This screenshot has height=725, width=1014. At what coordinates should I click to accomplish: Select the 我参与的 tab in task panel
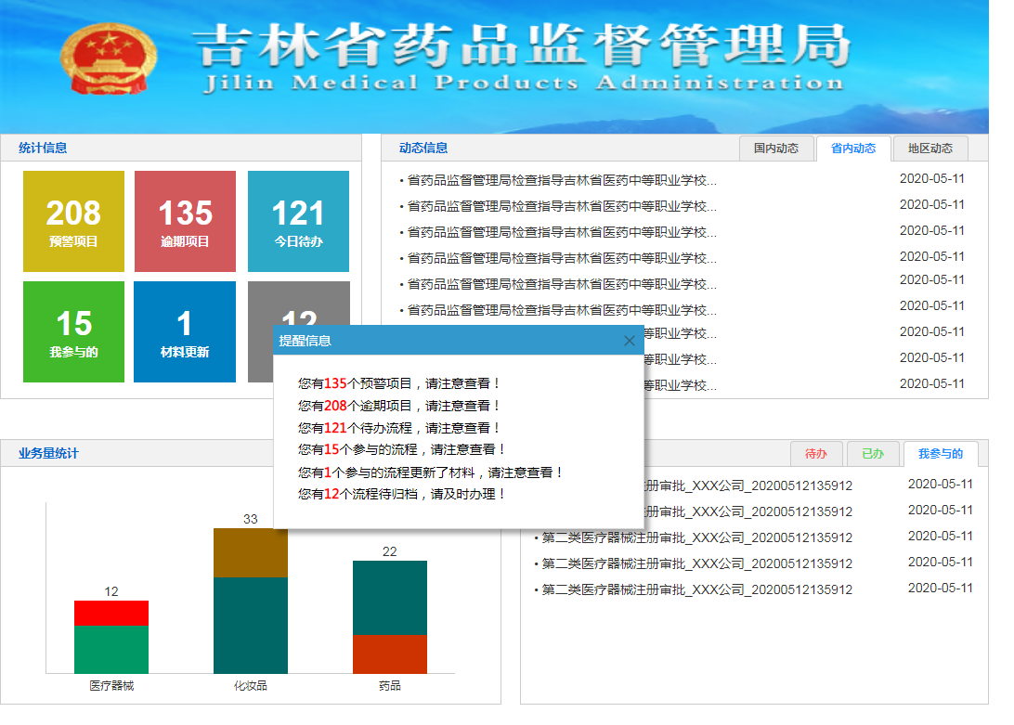tap(941, 454)
